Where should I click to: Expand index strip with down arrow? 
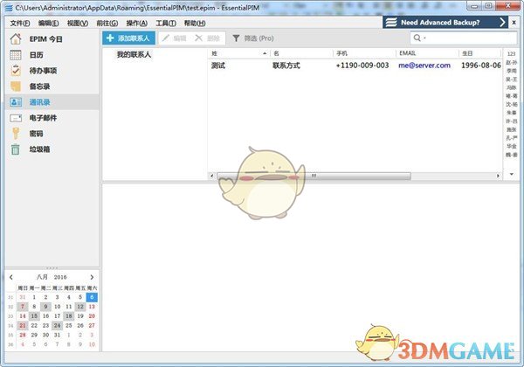click(511, 174)
